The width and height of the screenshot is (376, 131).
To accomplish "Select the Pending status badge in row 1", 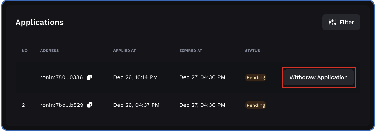I will tap(255, 77).
